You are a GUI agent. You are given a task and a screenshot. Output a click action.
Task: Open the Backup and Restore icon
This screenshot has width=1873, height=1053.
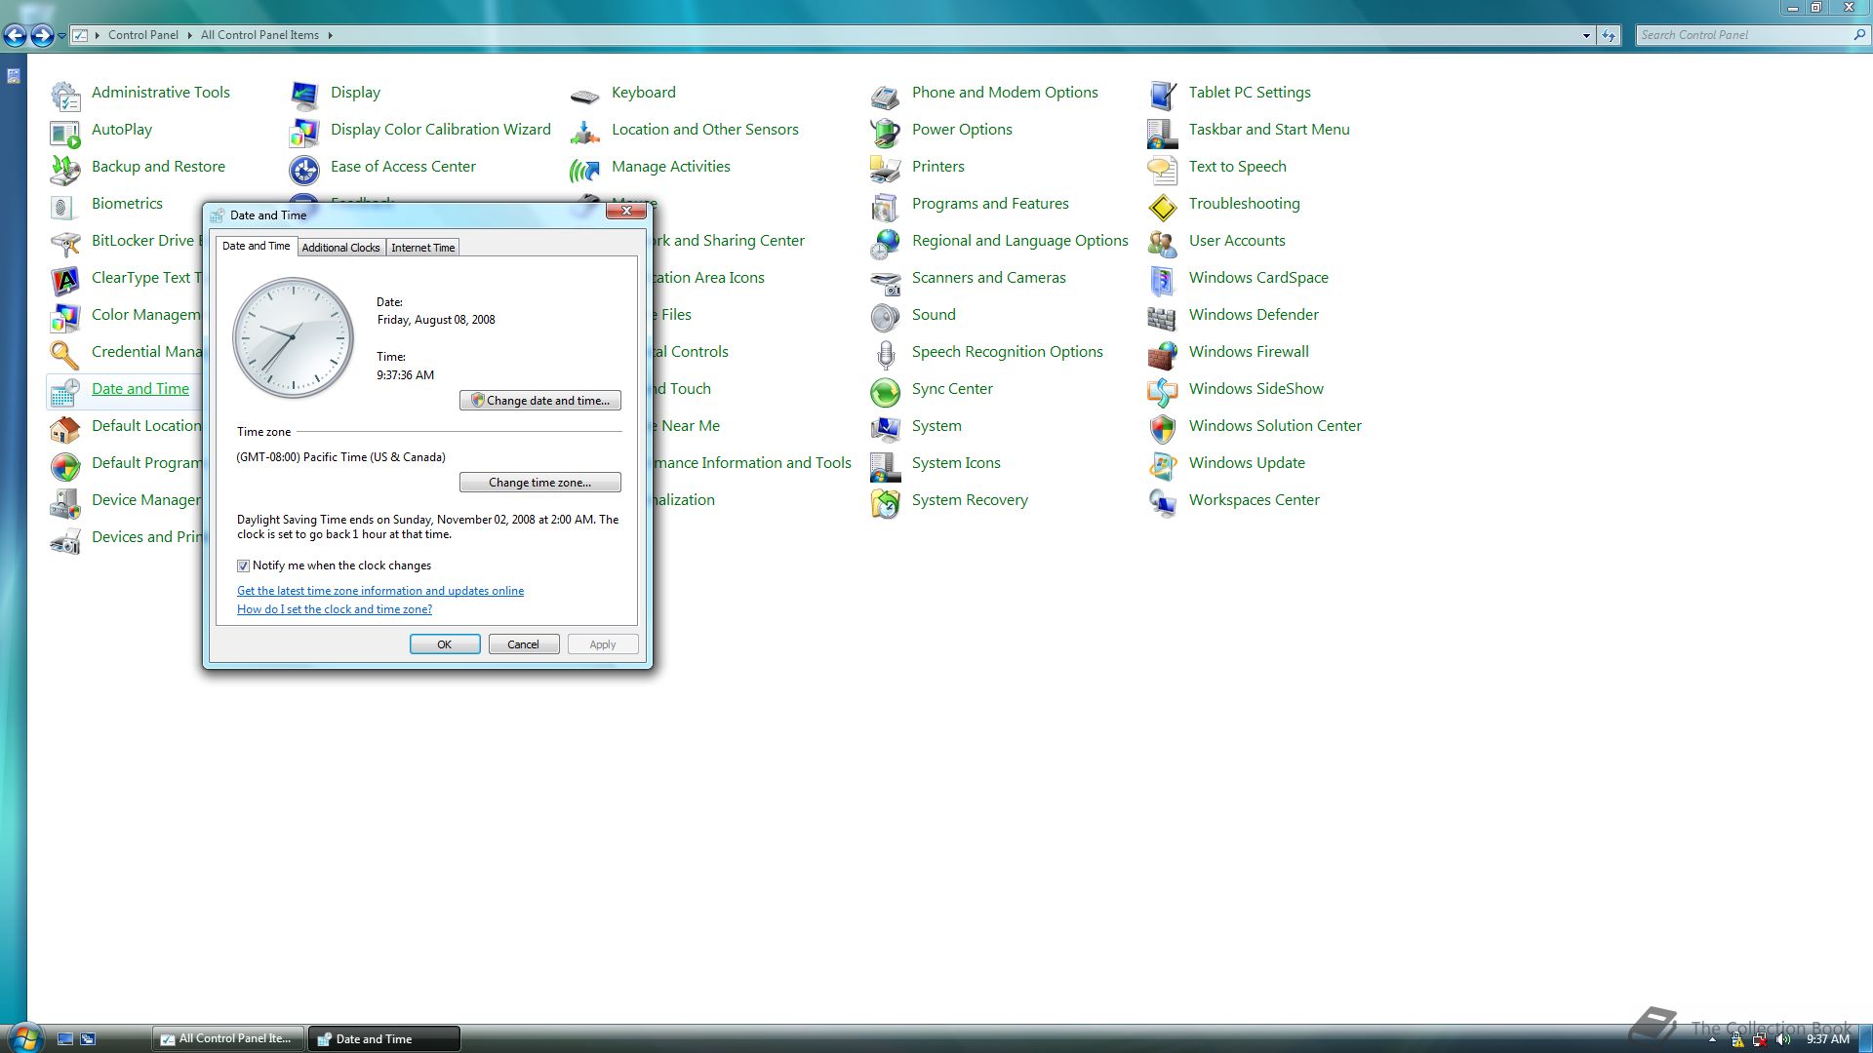[x=65, y=169]
